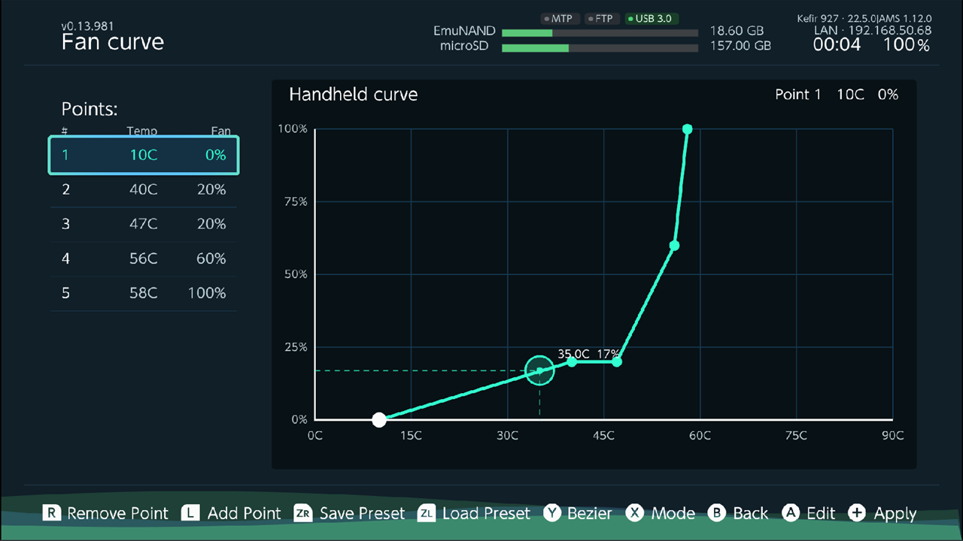Click the circled cursor marker on the curve

(539, 370)
